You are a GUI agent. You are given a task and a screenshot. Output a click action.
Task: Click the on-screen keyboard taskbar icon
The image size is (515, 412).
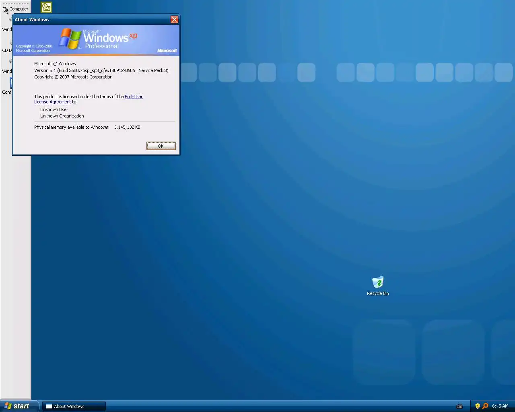[x=459, y=406]
